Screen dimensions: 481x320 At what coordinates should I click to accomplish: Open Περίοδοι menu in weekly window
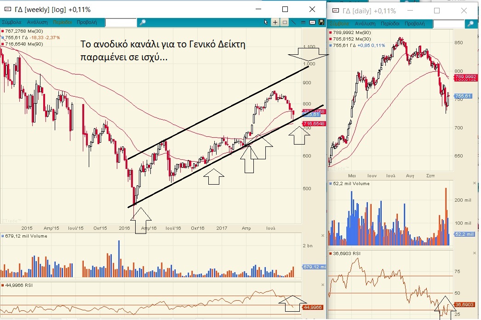point(63,22)
